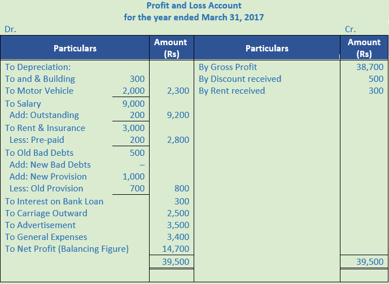Image resolution: width=389 pixels, height=284 pixels.
Task: Select the To Motor Vehicle entry
Action: 39,90
